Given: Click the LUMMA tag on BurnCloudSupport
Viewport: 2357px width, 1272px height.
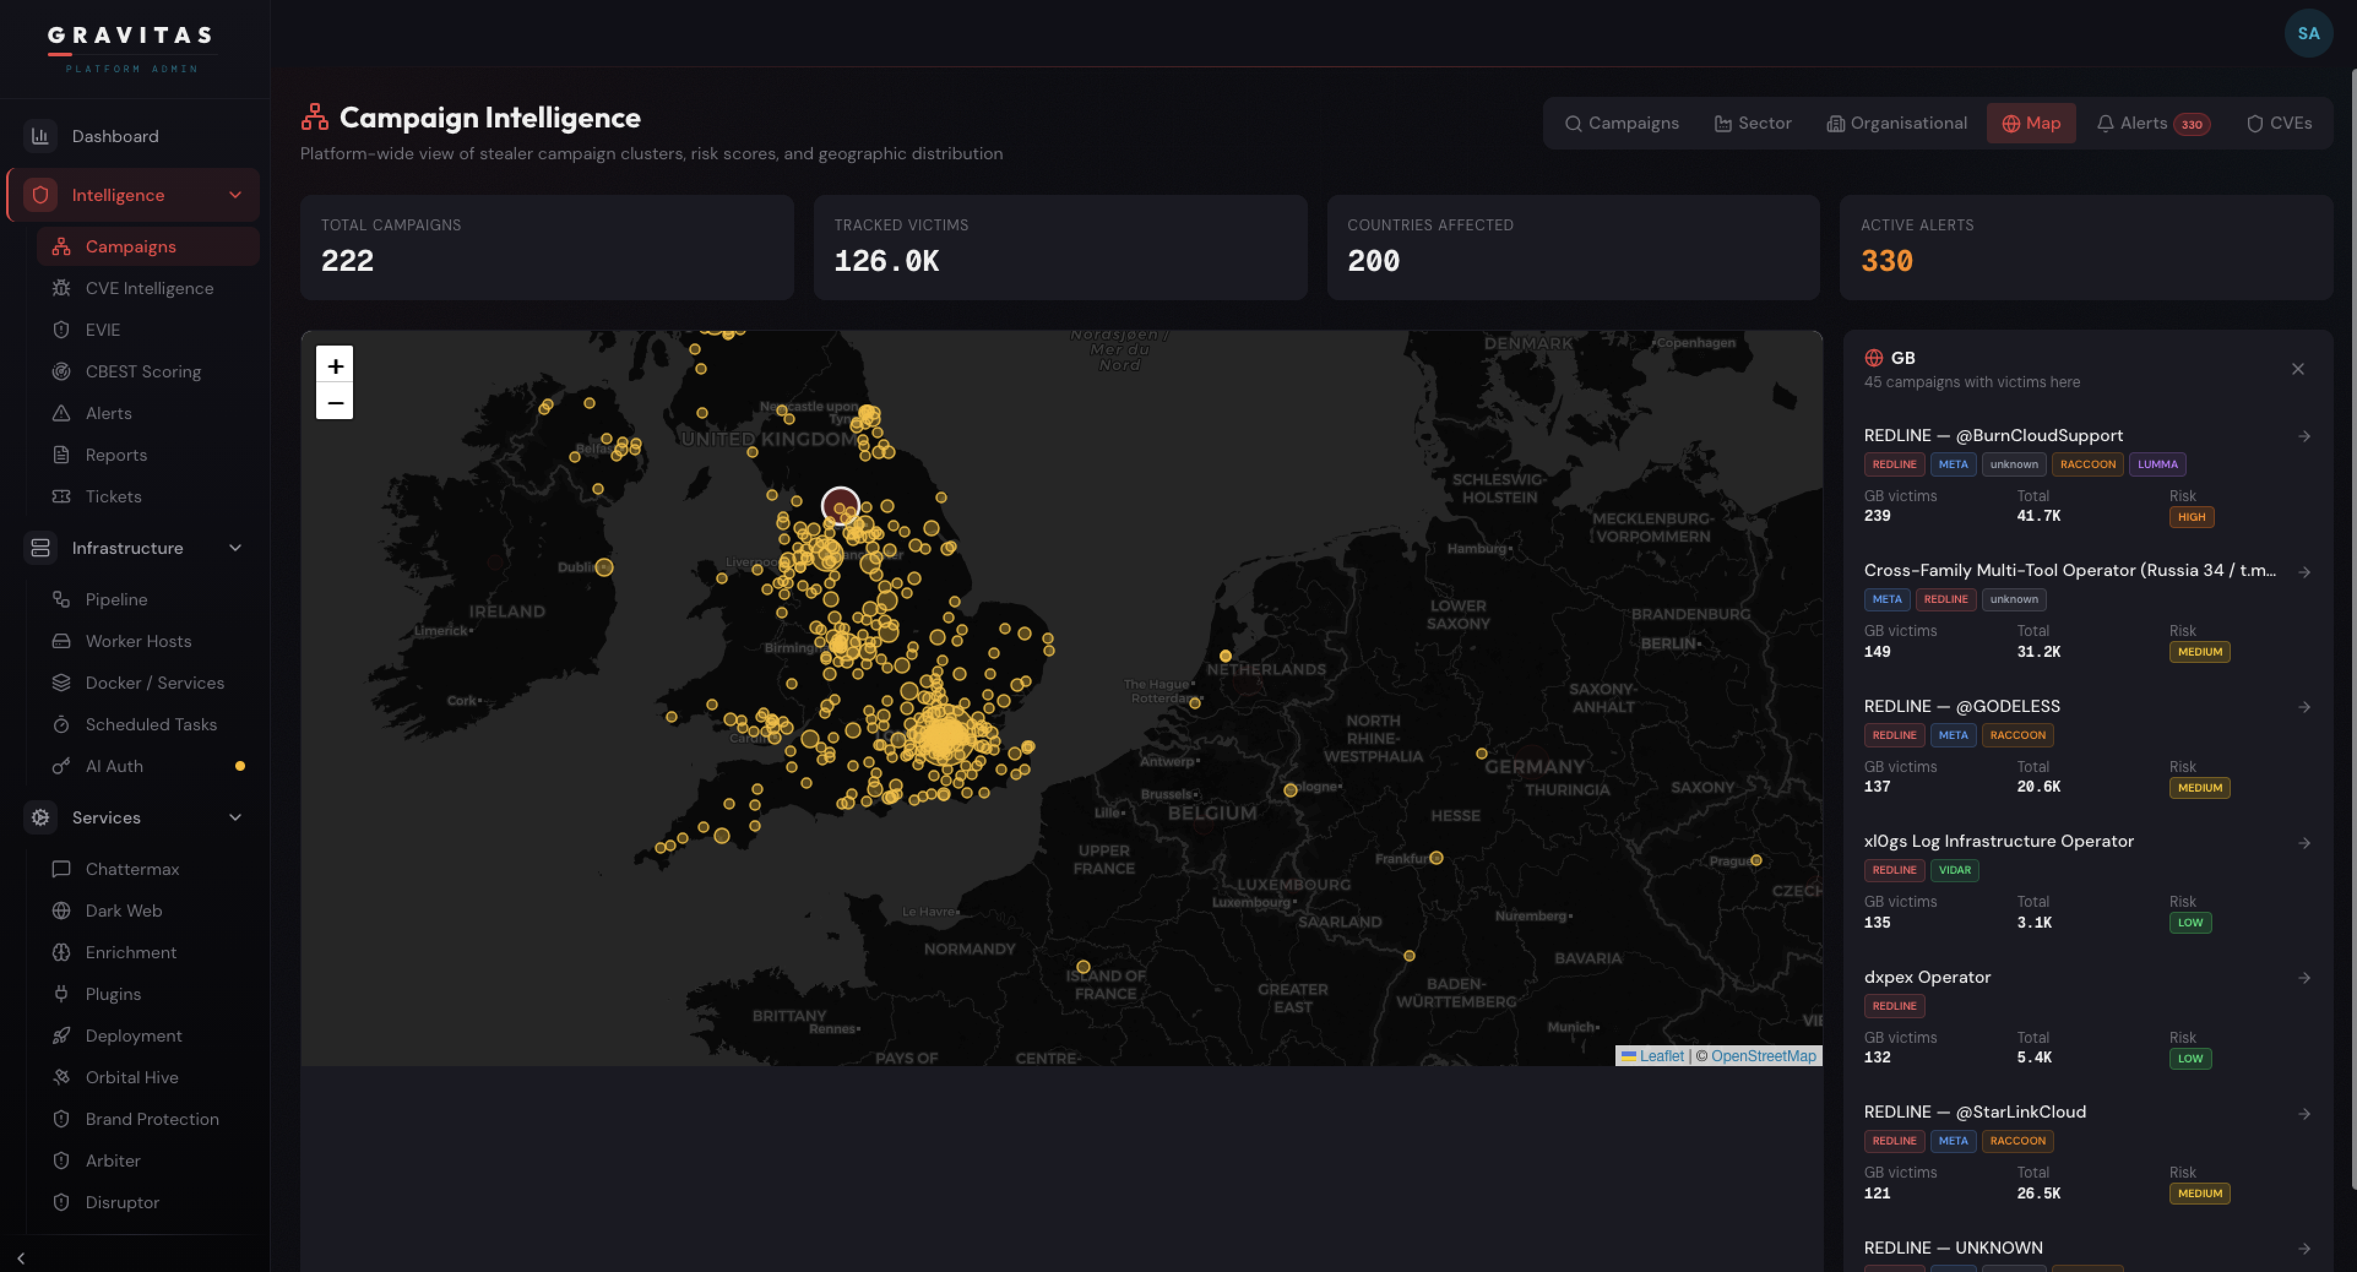Looking at the screenshot, I should click(2157, 464).
